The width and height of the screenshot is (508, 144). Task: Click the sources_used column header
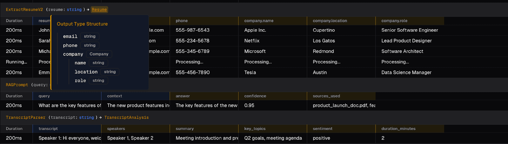point(326,96)
